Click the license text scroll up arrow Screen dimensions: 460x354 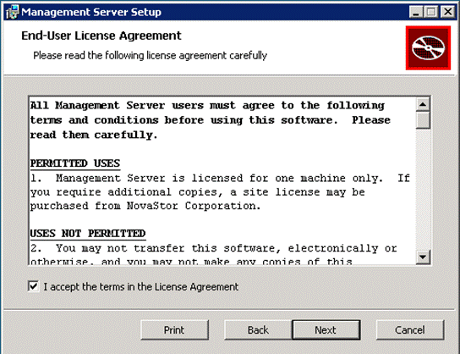423,104
